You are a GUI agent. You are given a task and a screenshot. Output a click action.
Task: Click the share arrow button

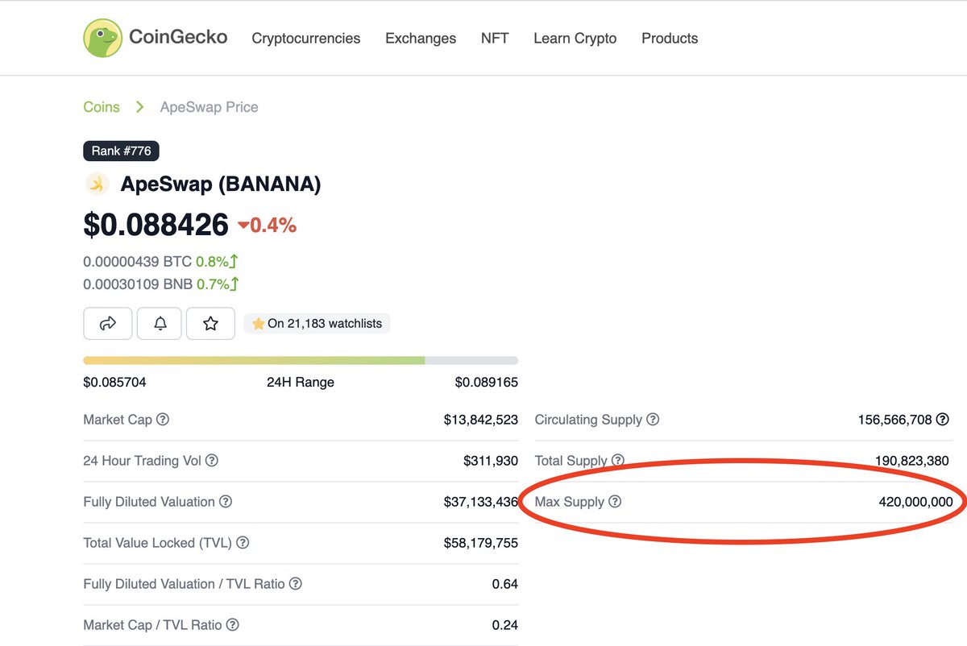pyautogui.click(x=107, y=324)
